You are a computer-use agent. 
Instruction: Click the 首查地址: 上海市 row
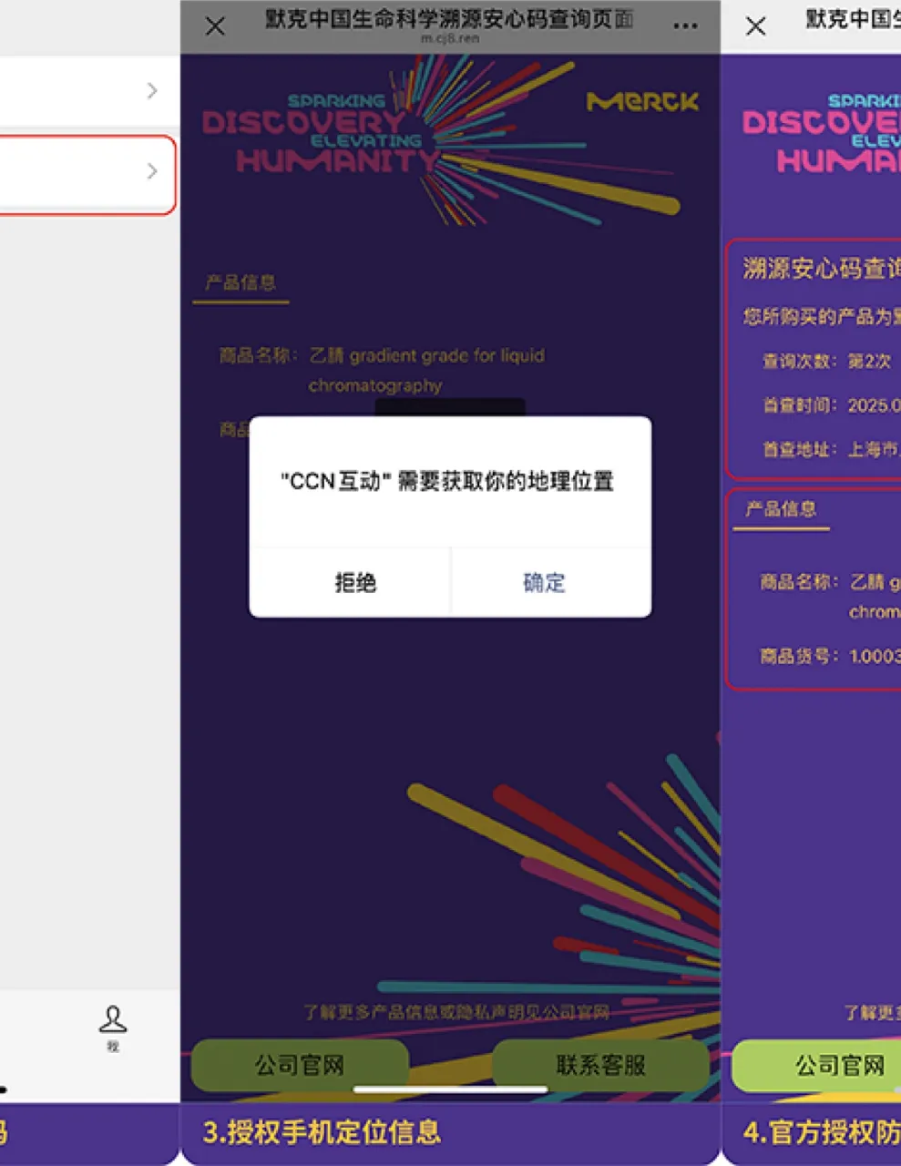pyautogui.click(x=832, y=449)
